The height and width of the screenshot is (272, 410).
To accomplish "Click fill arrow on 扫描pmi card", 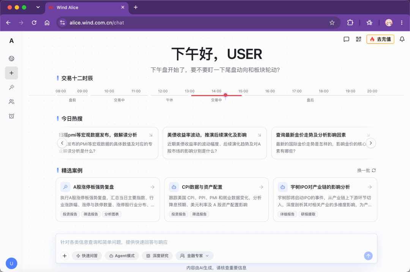I will pos(151,135).
